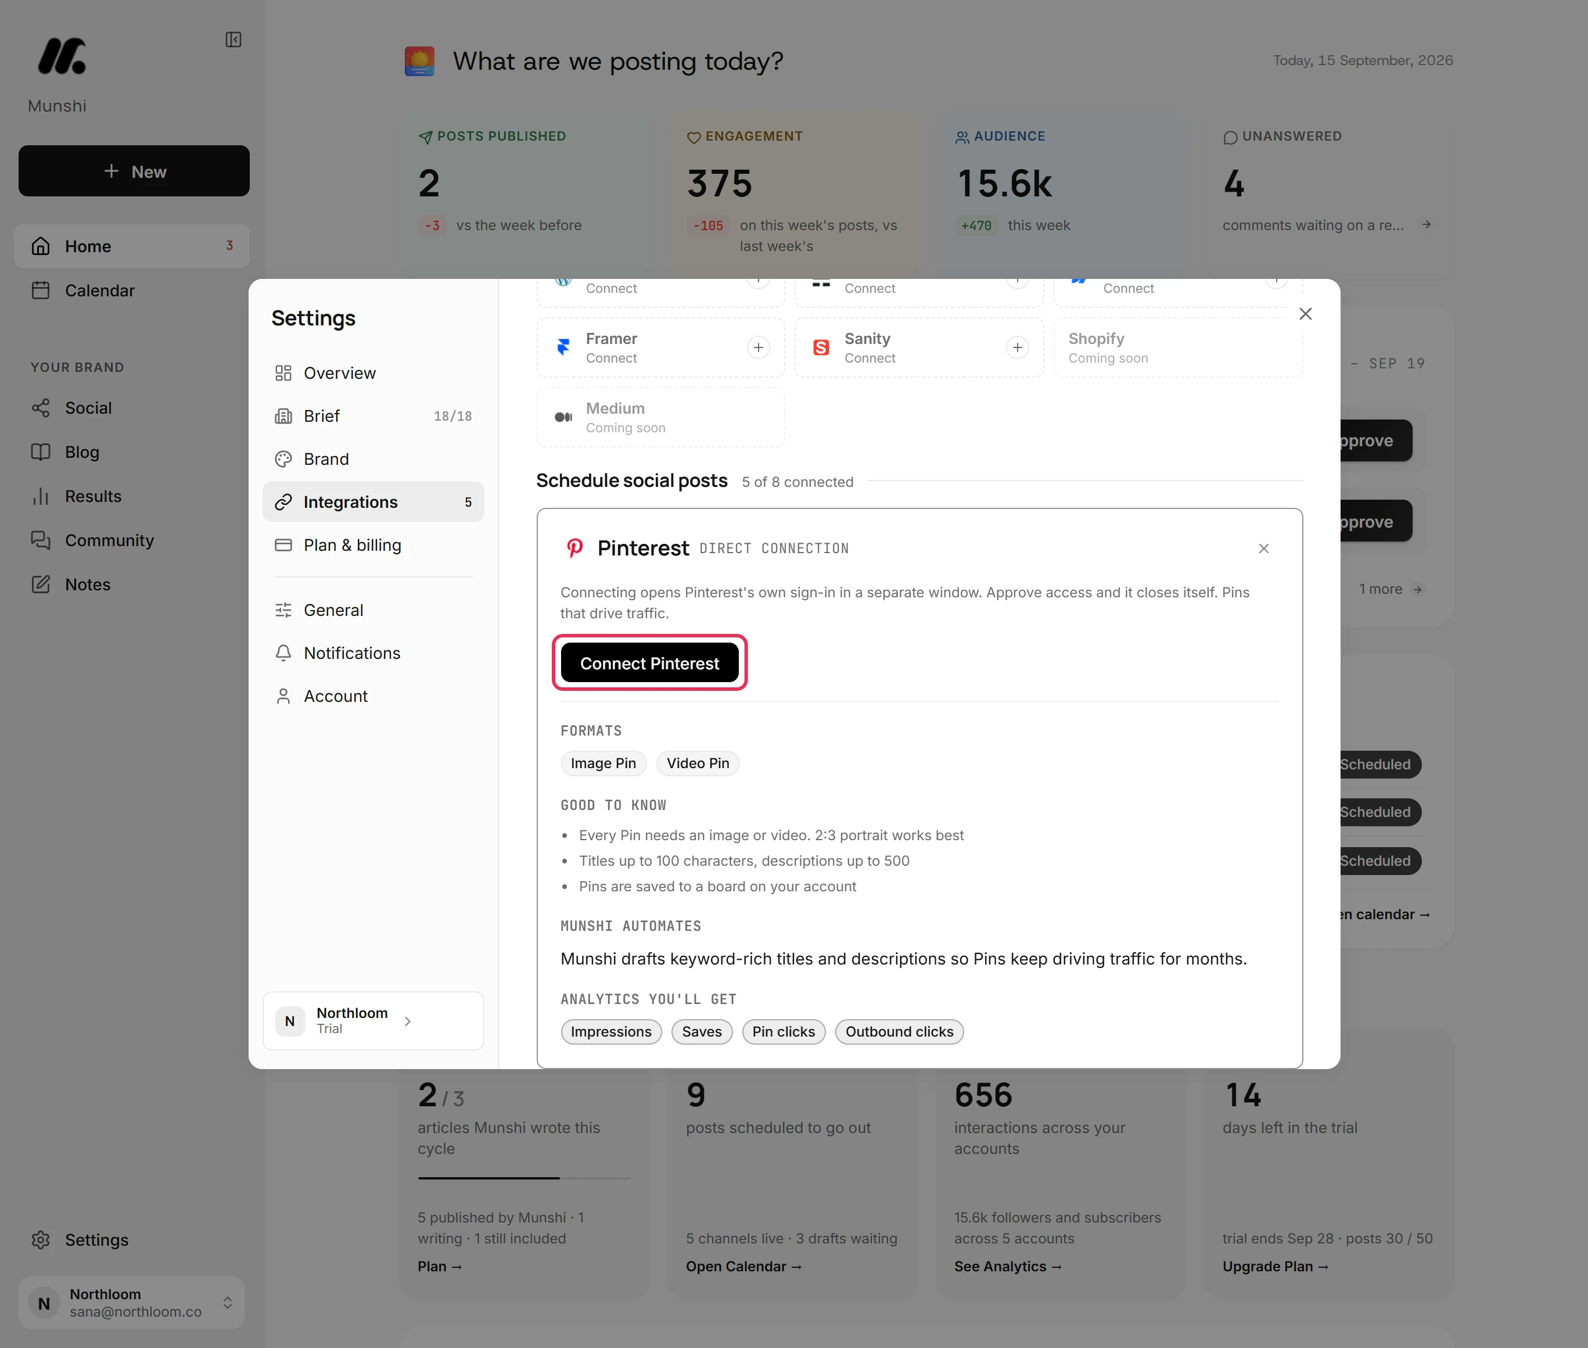This screenshot has width=1588, height=1348.
Task: Click the Image Pin format chip
Action: tap(603, 763)
